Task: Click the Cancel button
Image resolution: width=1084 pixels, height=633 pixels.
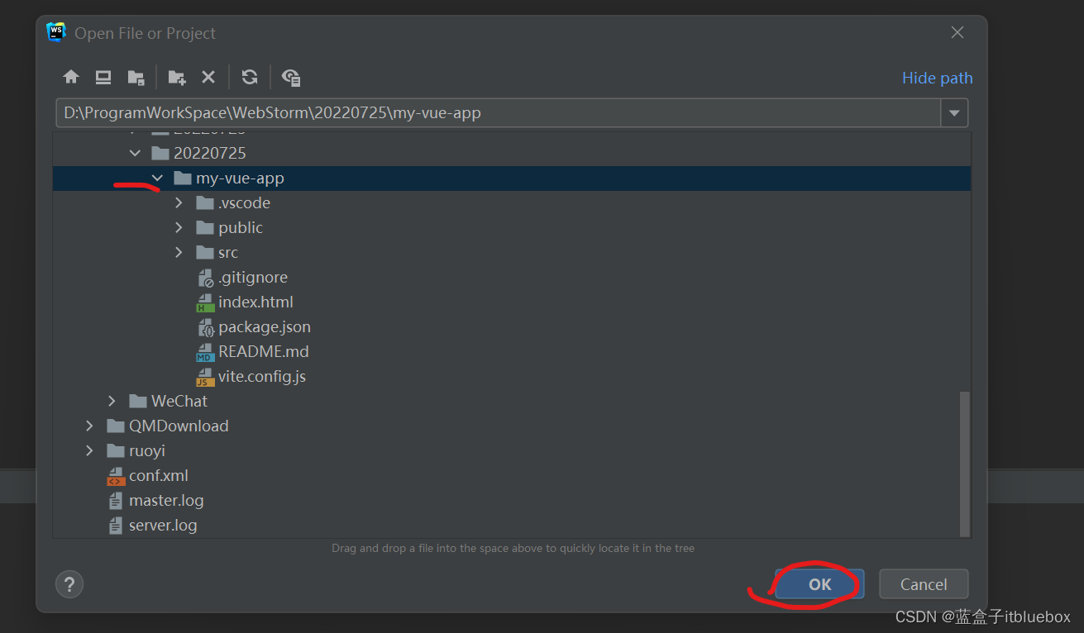Action: click(x=924, y=584)
